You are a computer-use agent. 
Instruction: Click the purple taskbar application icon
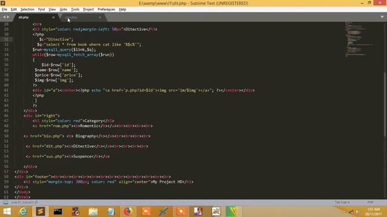tap(198, 212)
